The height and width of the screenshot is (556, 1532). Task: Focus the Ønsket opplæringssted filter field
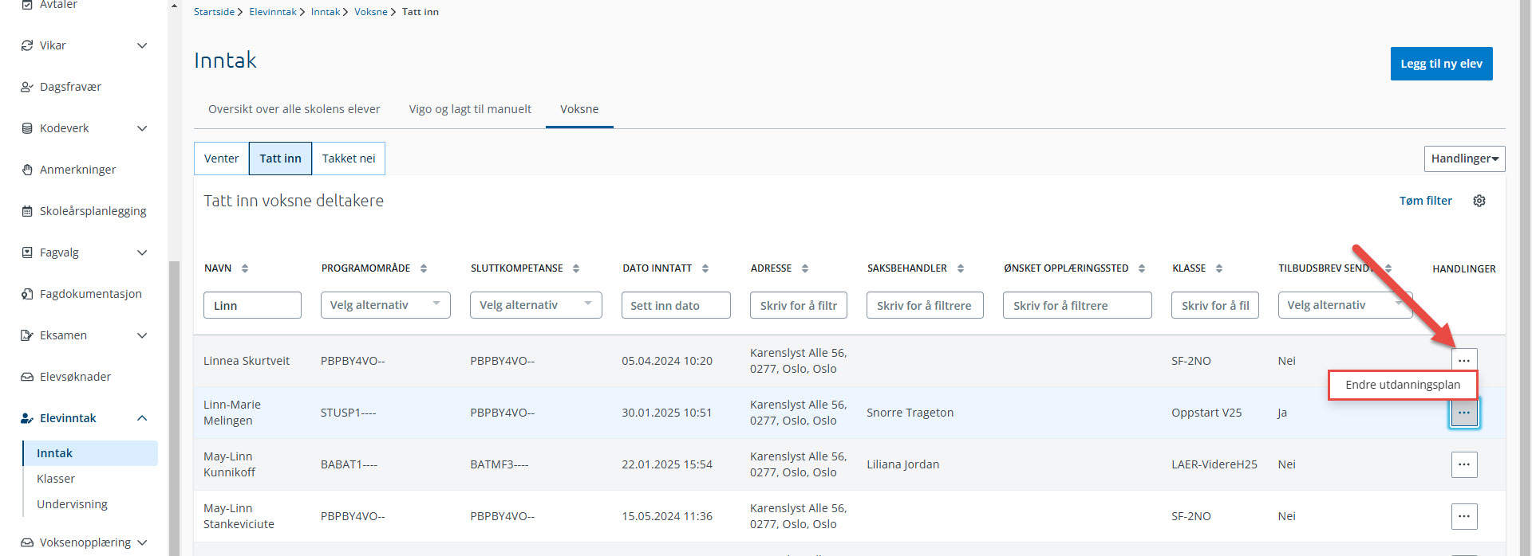1077,305
